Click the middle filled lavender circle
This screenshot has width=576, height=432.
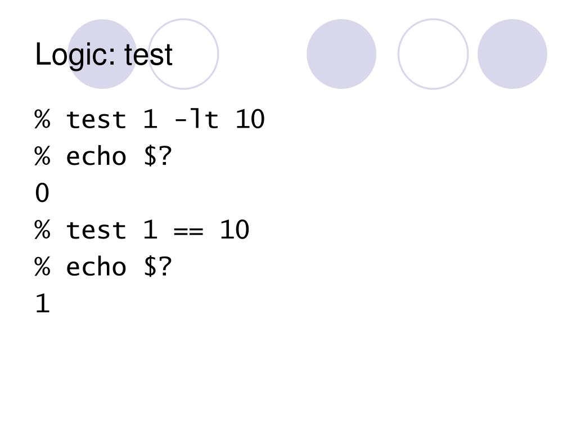click(341, 54)
